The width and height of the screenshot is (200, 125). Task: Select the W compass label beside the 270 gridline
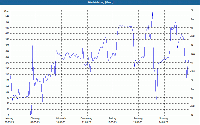tap(192, 63)
